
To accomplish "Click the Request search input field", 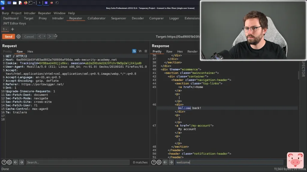I will (x=78, y=162).
